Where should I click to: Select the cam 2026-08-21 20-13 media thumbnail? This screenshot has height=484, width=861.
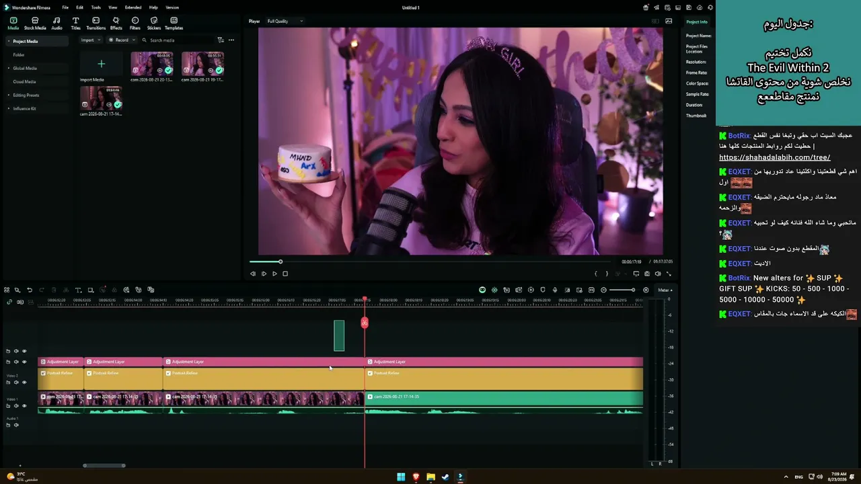(151, 64)
